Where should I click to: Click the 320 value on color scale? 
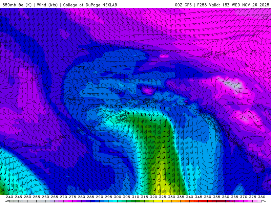coord(153,197)
